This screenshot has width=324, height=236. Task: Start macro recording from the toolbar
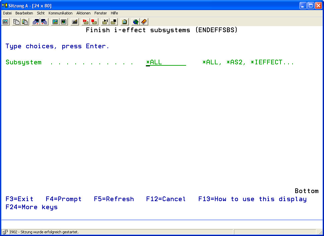coord(86,22)
